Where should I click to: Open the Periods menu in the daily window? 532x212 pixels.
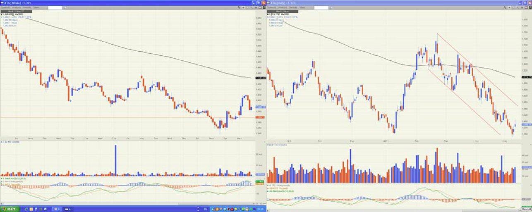point(293,7)
